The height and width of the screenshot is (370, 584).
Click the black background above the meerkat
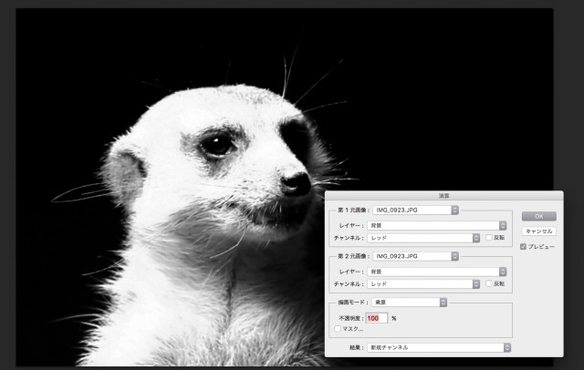coord(182,46)
